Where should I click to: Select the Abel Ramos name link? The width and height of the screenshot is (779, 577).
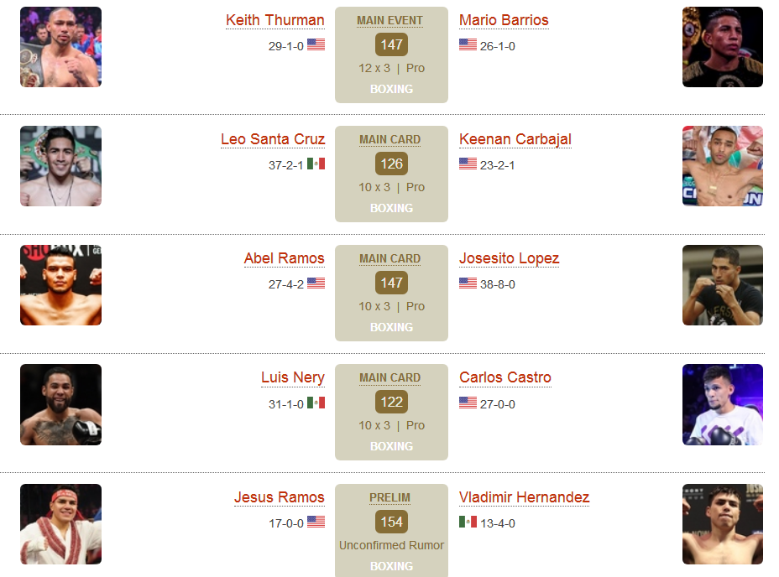pyautogui.click(x=285, y=258)
